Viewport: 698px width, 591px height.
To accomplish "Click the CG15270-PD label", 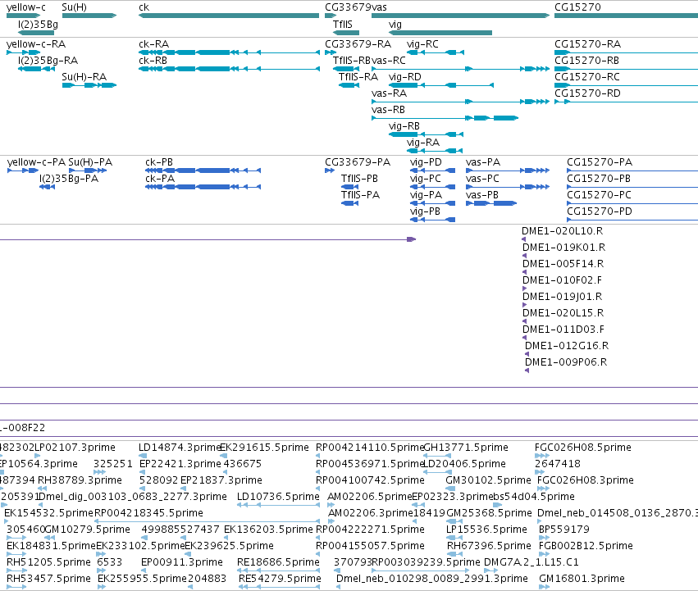I will 600,211.
